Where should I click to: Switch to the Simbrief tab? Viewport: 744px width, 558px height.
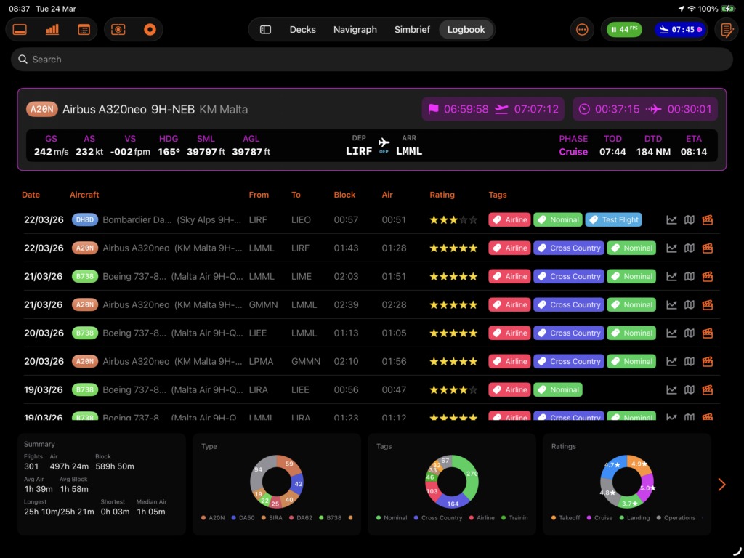tap(412, 30)
